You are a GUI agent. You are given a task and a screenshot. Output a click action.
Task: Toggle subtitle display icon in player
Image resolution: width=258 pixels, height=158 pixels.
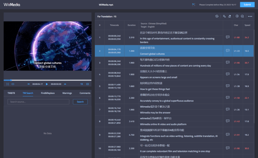click(x=87, y=84)
